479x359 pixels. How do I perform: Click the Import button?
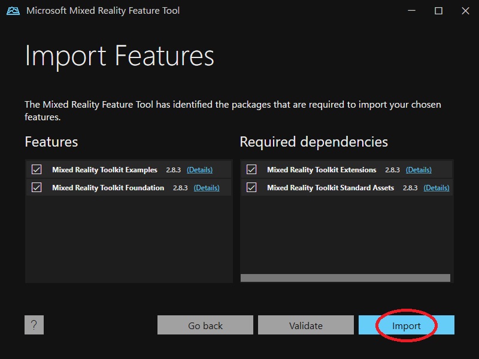click(407, 325)
